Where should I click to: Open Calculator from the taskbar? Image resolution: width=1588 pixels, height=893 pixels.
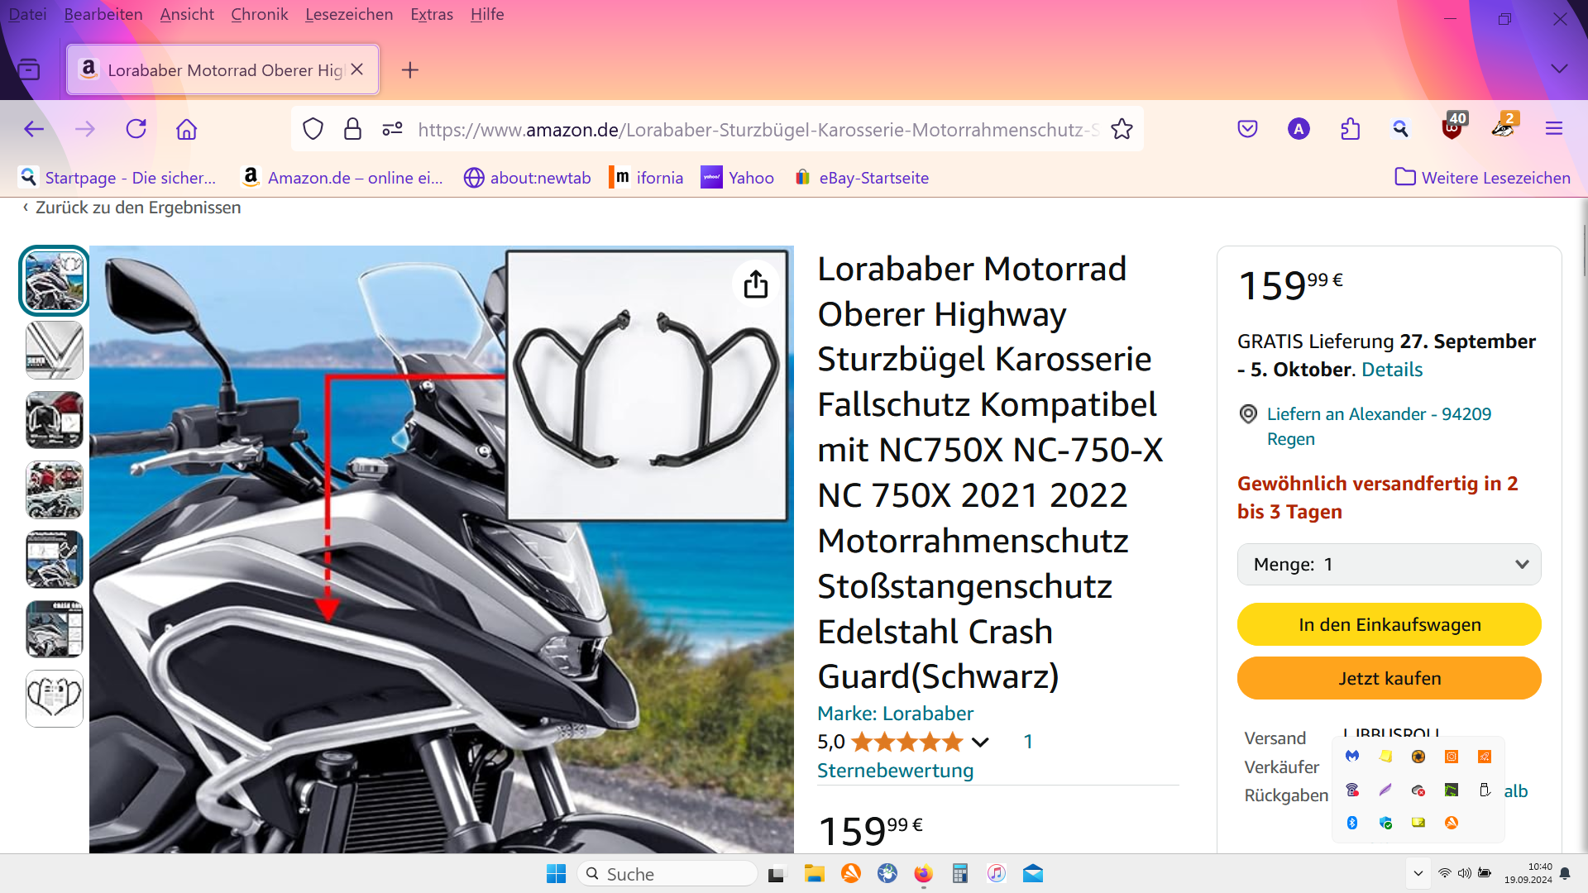click(959, 874)
